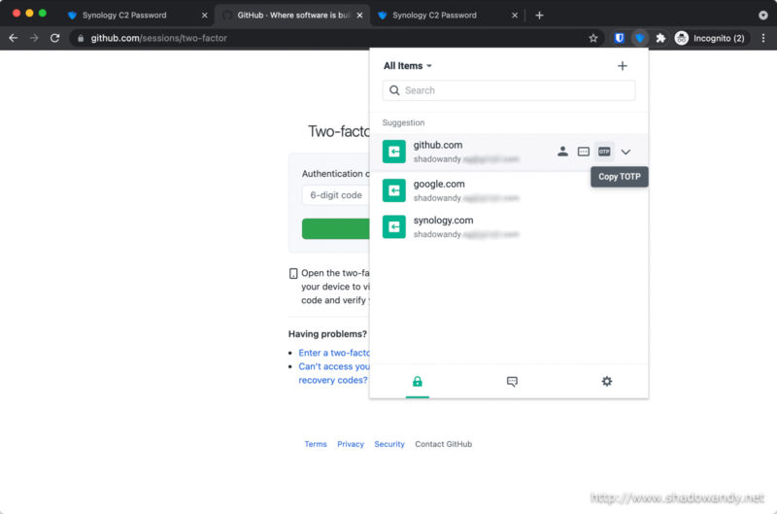Open the password generator icon in footer

512,382
